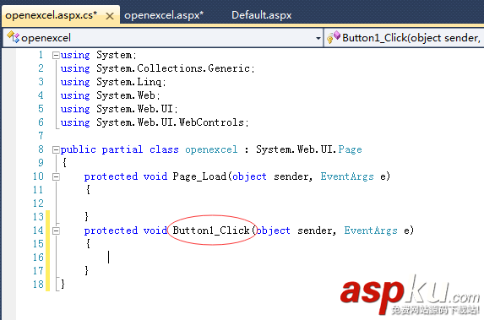Collapse the Page_Load method block
Viewport: 484px width, 320px height.
tap(56, 176)
